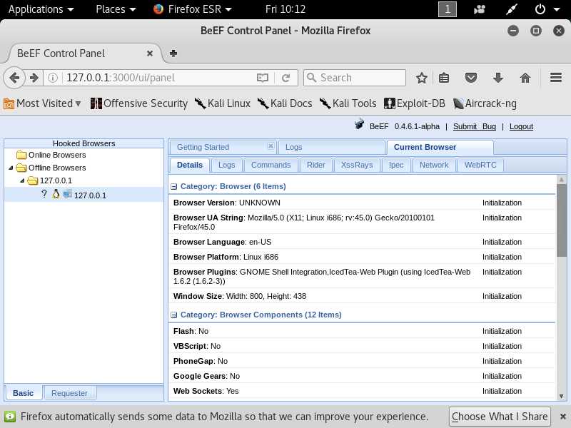The width and height of the screenshot is (571, 428).
Task: Open the Rider sub-tab
Action: 315,165
